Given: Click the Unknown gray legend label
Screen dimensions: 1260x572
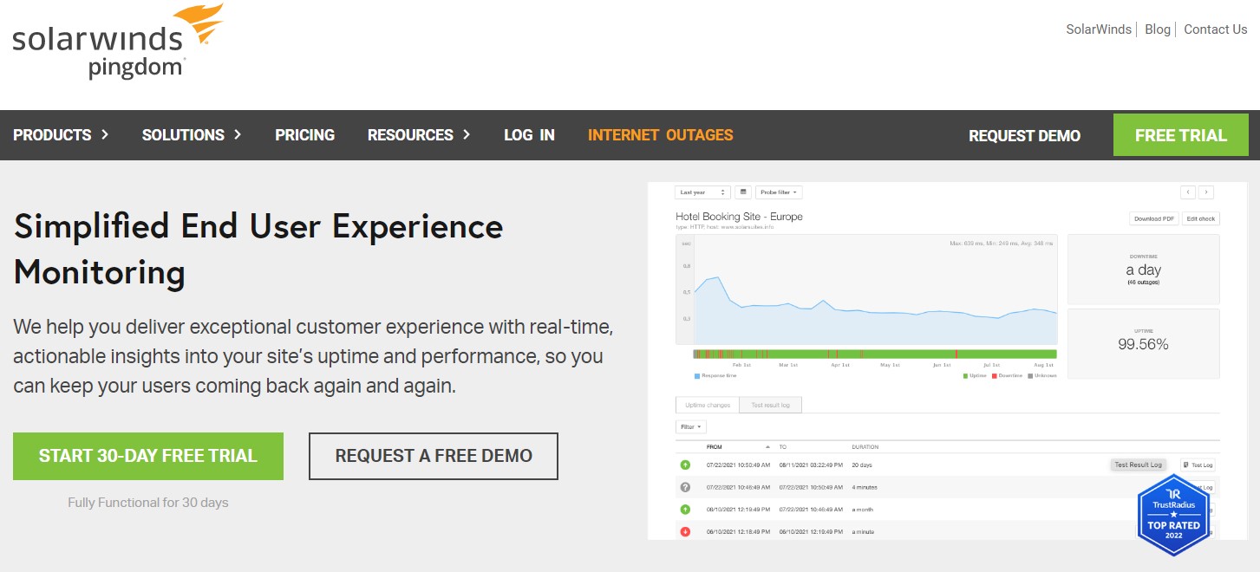Looking at the screenshot, I should click(x=1045, y=376).
